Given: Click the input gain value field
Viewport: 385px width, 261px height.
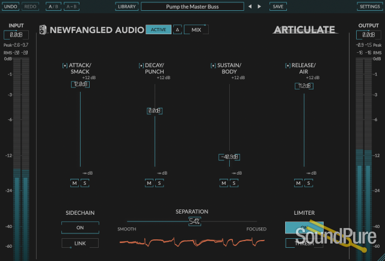Looking at the screenshot, I should click(x=20, y=35).
